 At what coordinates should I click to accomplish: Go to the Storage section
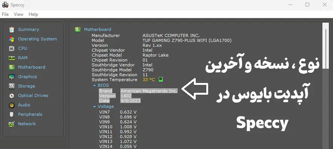point(26,86)
